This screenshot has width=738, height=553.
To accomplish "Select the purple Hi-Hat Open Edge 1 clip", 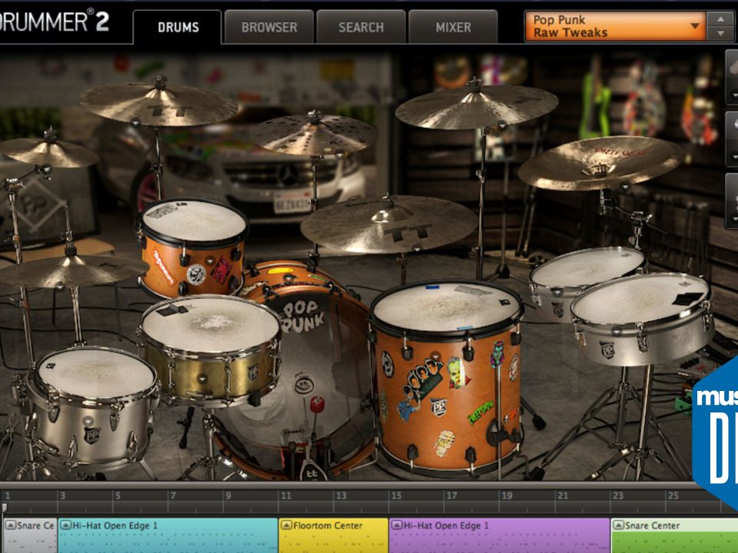I will (500, 535).
